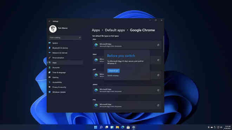
Task: Click the external-link icon on the .html row
Action: (x=158, y=60)
